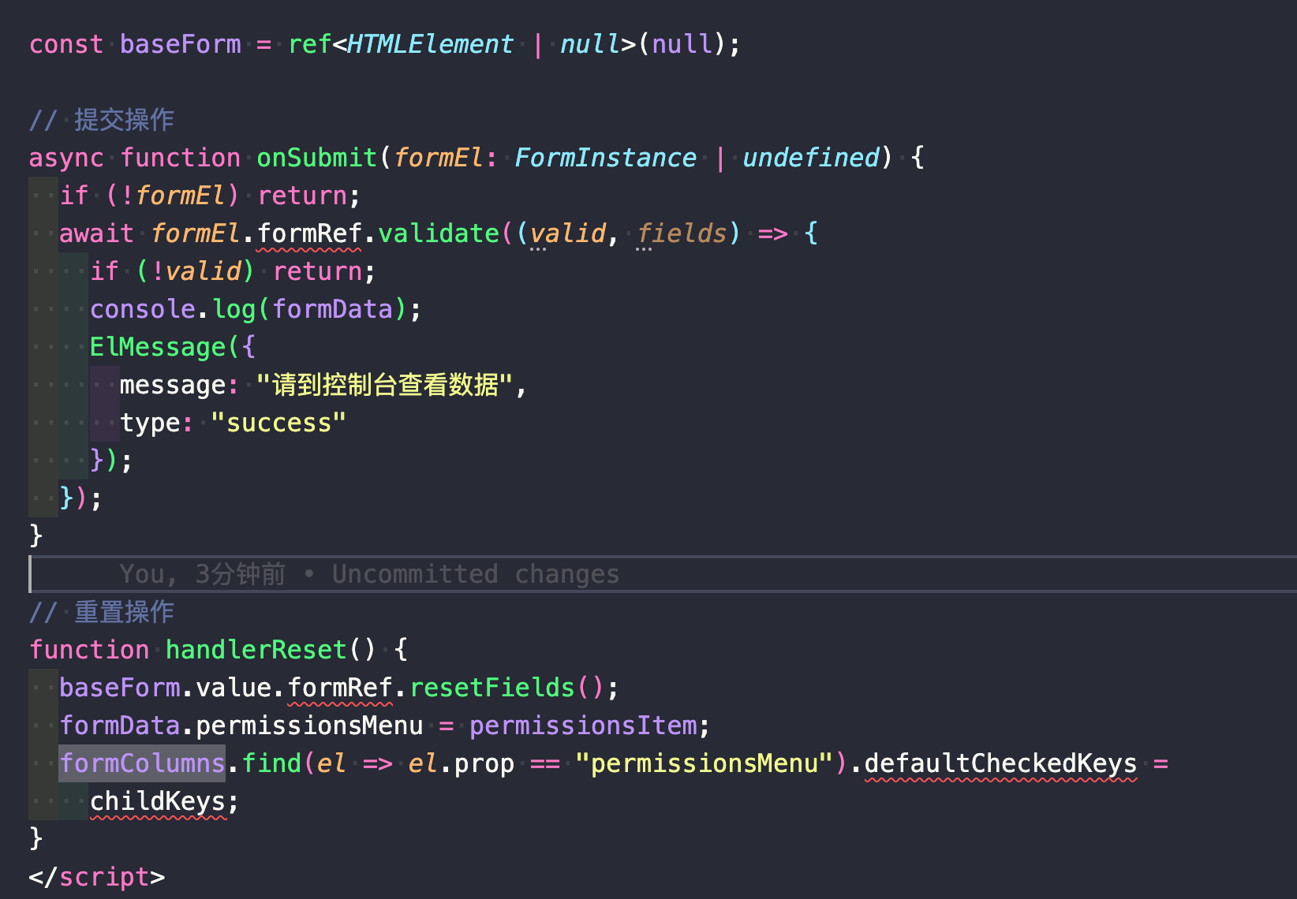Click the baseForm variable declaration
Image resolution: width=1297 pixels, height=899 pixels.
click(x=181, y=44)
